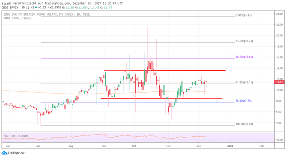Open the TradingView link at bottom left

pos(13,153)
